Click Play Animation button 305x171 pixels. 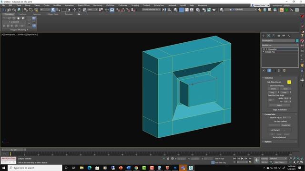242,159
